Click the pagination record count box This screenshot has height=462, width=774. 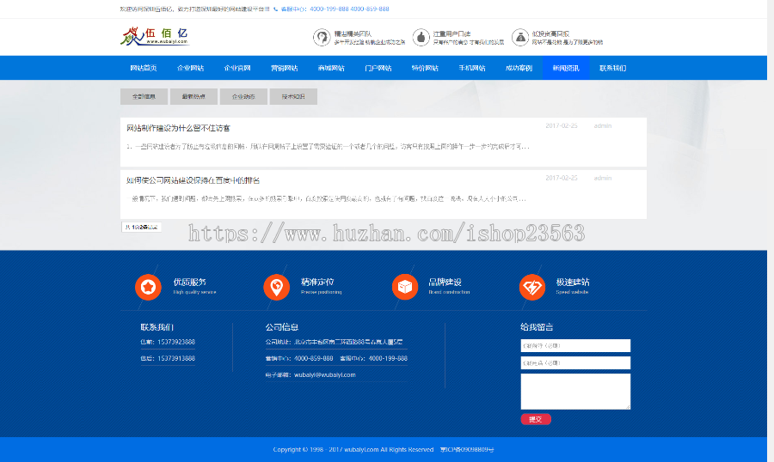(142, 227)
